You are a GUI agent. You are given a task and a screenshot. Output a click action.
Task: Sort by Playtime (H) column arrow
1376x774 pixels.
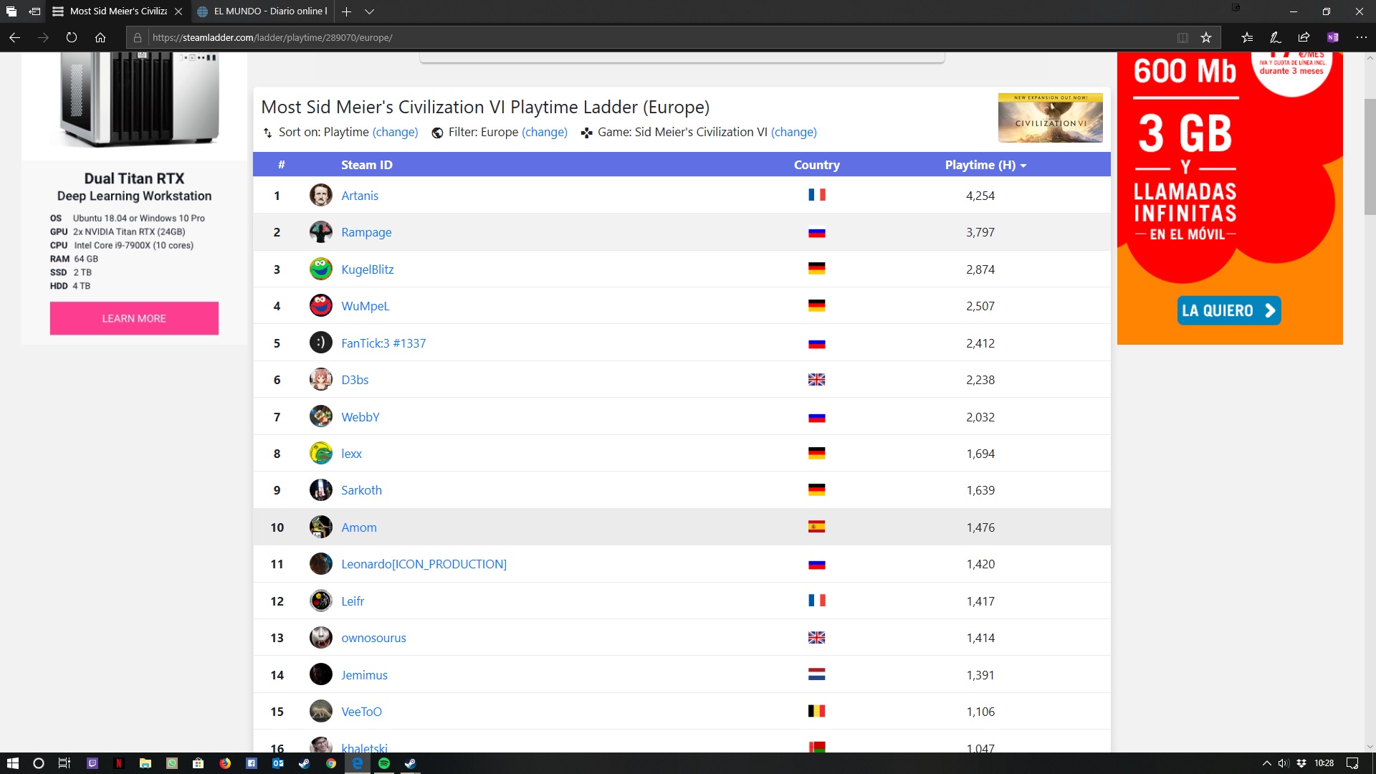pyautogui.click(x=1023, y=166)
